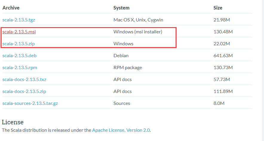264x141 pixels.
Task: Download scala-sources-2.13.5.tar.gz
Action: click(x=30, y=103)
